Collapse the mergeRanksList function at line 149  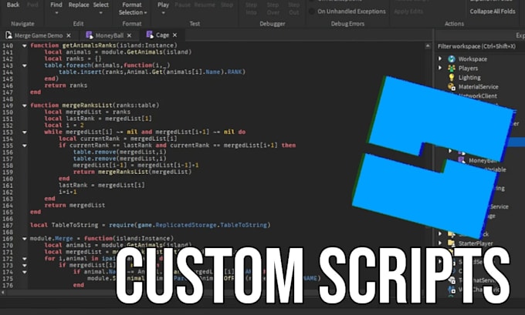pos(25,106)
